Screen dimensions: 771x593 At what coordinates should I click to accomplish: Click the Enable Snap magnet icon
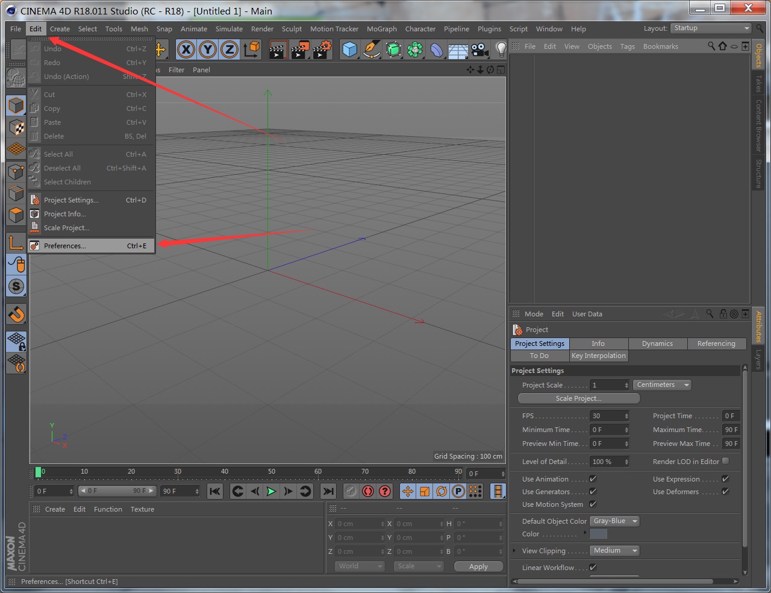coord(16,314)
